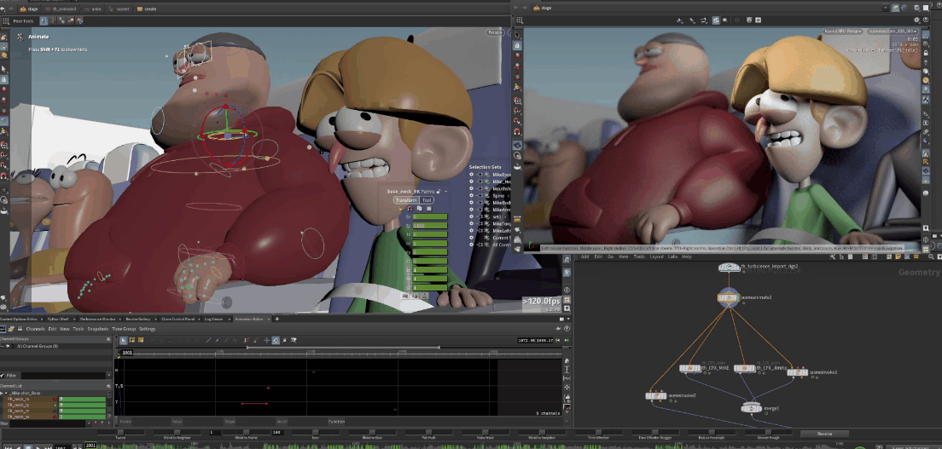Open the Karma XPU Persp dropdown

click(x=842, y=31)
